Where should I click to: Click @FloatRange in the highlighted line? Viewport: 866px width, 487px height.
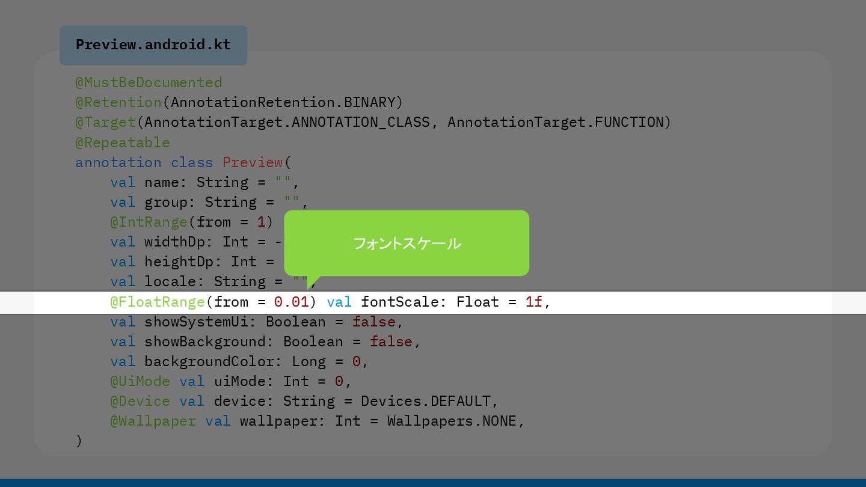(x=158, y=302)
